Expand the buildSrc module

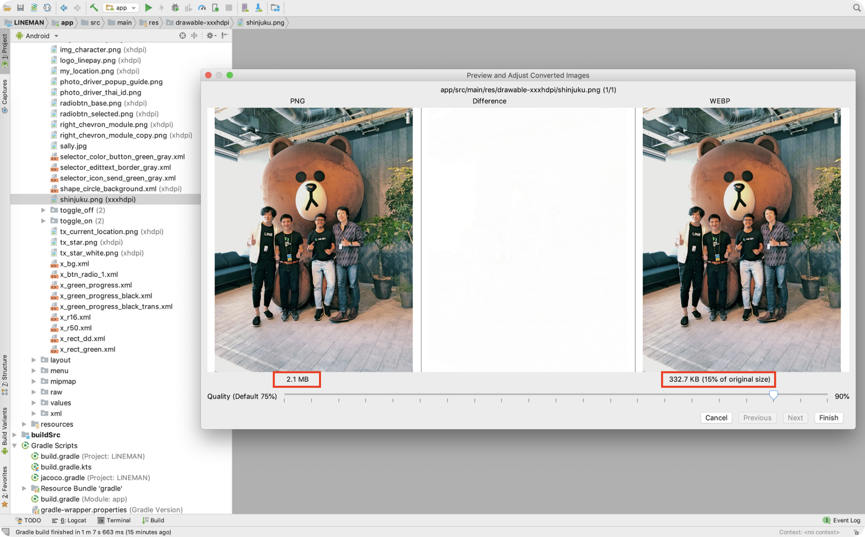pyautogui.click(x=15, y=435)
